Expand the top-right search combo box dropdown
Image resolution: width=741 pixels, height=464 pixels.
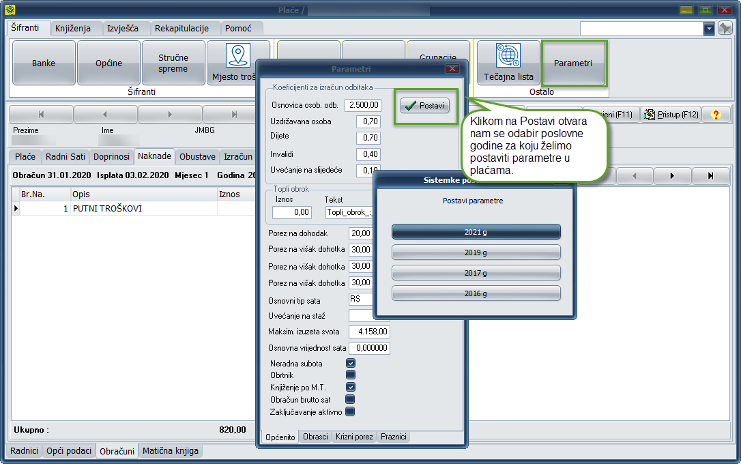coord(709,28)
